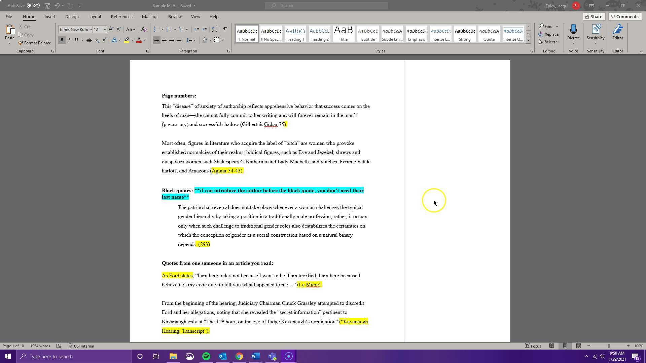Click the Share button
Screen dimensions: 646x363
point(594,16)
